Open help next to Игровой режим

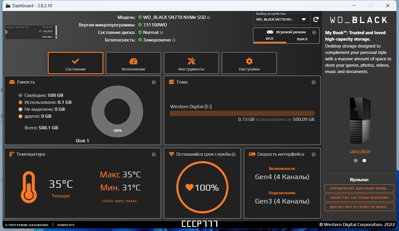(314, 32)
